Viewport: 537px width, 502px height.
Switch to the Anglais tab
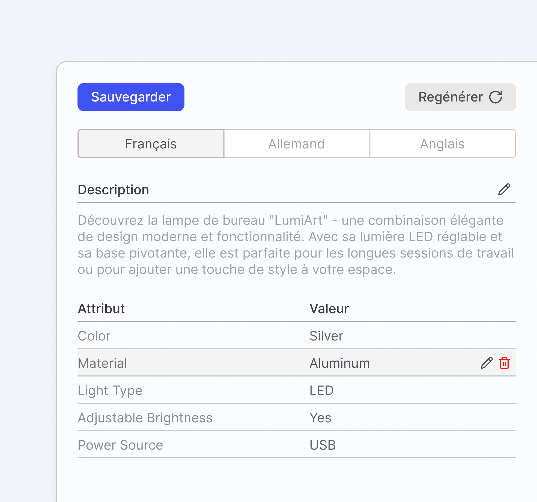point(442,144)
